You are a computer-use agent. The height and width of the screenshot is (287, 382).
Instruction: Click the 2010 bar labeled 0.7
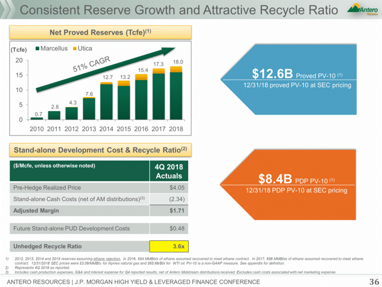[x=36, y=118]
